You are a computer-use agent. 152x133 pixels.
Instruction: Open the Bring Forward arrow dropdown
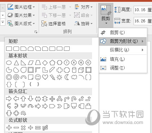(70, 7)
